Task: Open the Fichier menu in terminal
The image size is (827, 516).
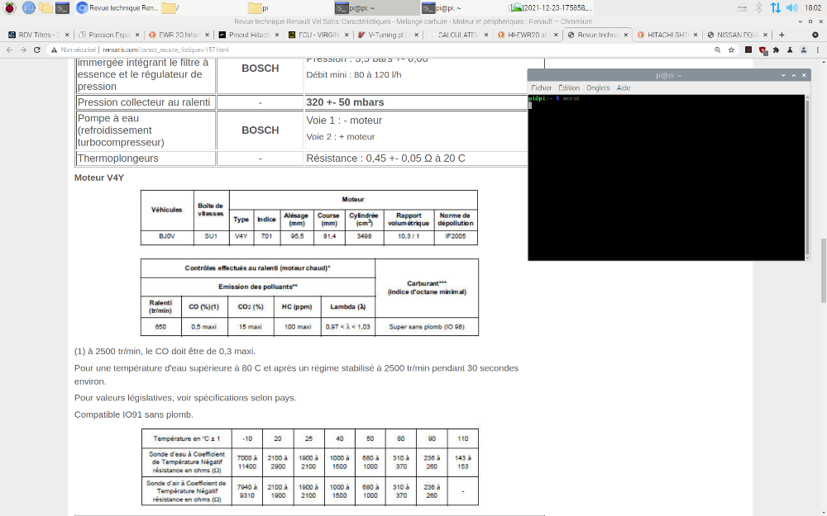Action: [x=541, y=88]
